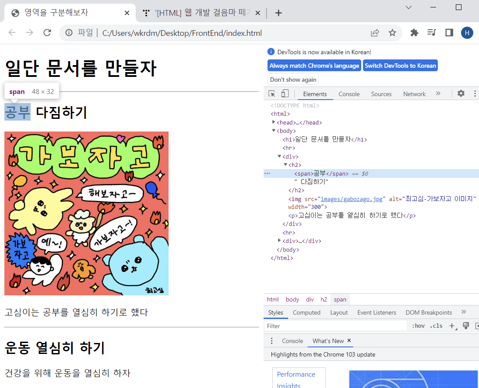Collapse the first div node
The image size is (479, 388).
tap(279, 156)
